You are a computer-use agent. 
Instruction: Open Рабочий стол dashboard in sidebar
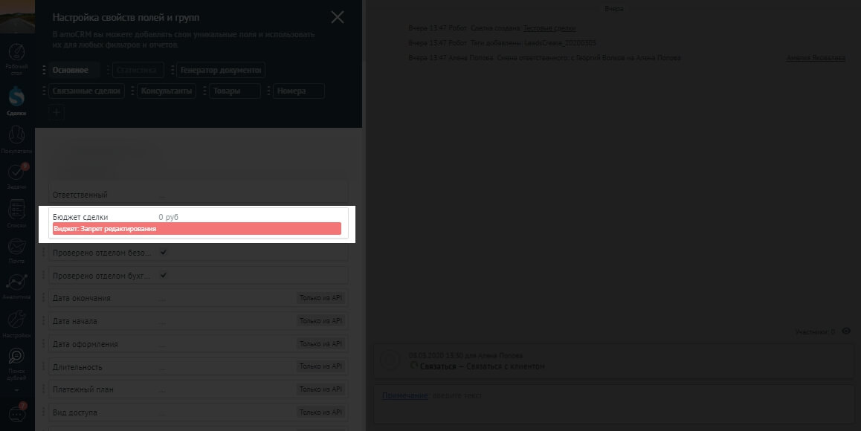tap(16, 57)
